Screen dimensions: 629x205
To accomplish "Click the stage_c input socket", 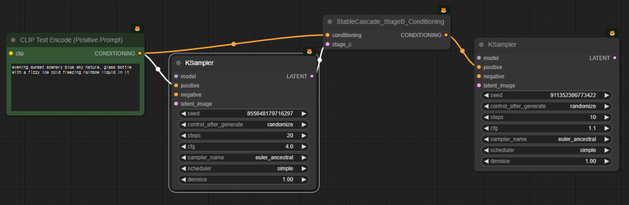I will [x=327, y=44].
